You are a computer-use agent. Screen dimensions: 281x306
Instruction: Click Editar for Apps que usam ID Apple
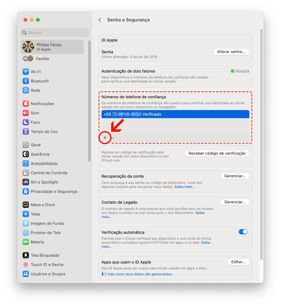tap(238, 262)
